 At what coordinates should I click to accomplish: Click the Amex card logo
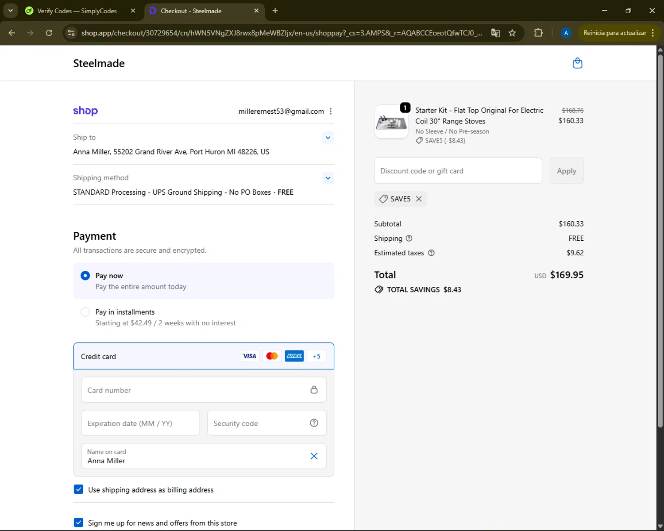[294, 356]
